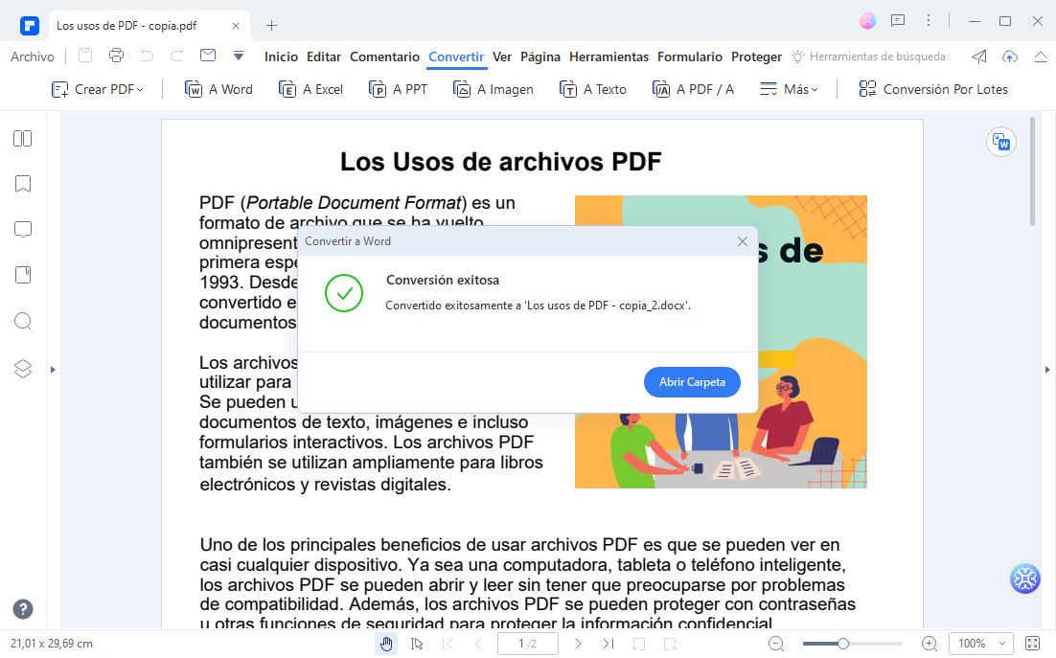This screenshot has width=1056, height=658.
Task: Open the 100% zoom level dropdown
Action: pyautogui.click(x=980, y=644)
